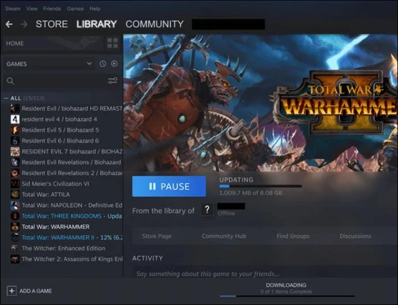Select Total War: NAPOLEON entry
The height and width of the screenshot is (305, 398).
pos(72,205)
